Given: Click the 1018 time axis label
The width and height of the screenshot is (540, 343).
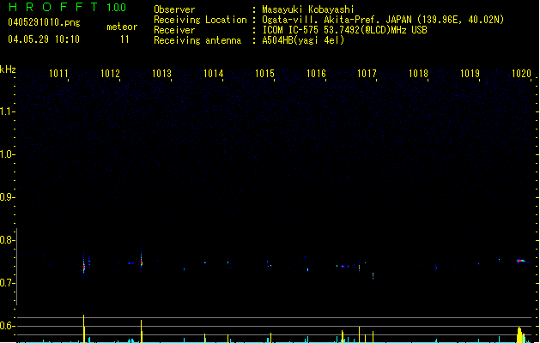Looking at the screenshot, I should coord(418,73).
